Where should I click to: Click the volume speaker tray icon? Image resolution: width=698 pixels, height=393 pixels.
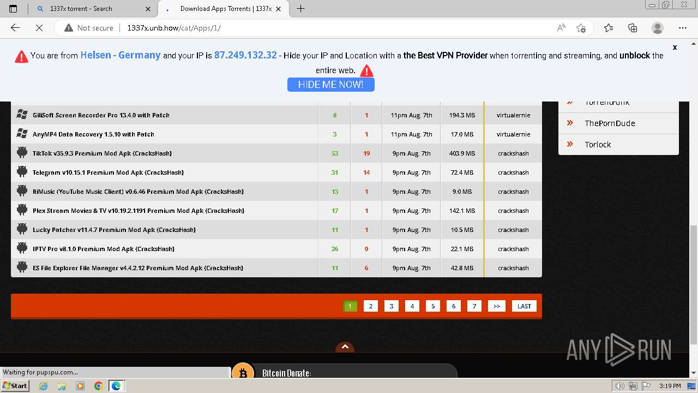(x=620, y=386)
